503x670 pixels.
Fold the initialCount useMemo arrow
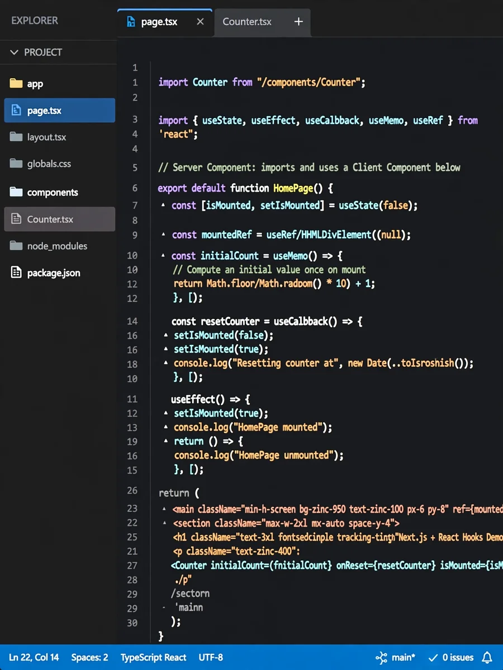click(x=163, y=256)
